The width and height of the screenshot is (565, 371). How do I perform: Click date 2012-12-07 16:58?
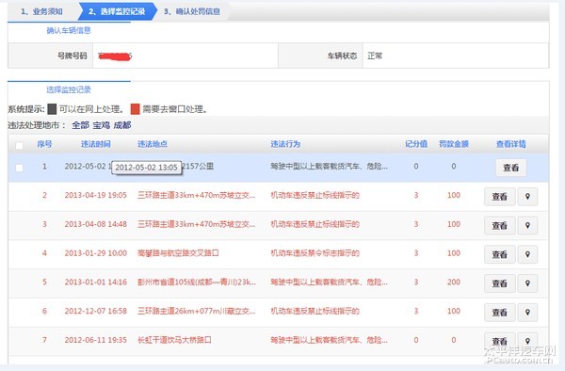tap(96, 311)
